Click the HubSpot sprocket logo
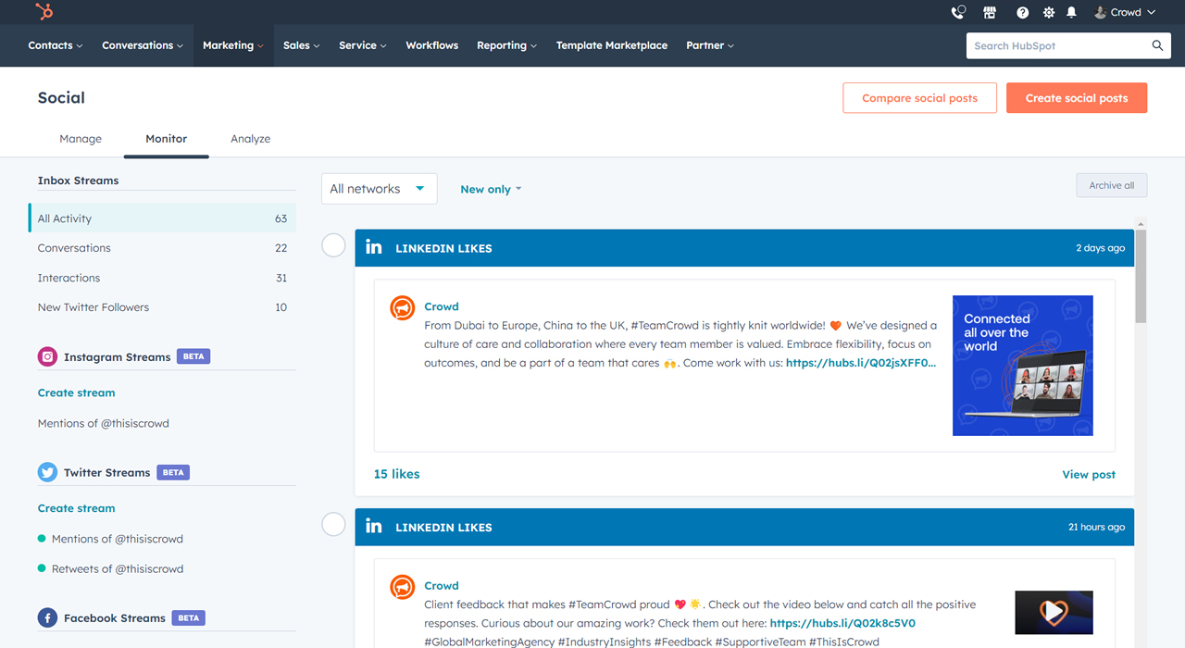 pyautogui.click(x=44, y=12)
